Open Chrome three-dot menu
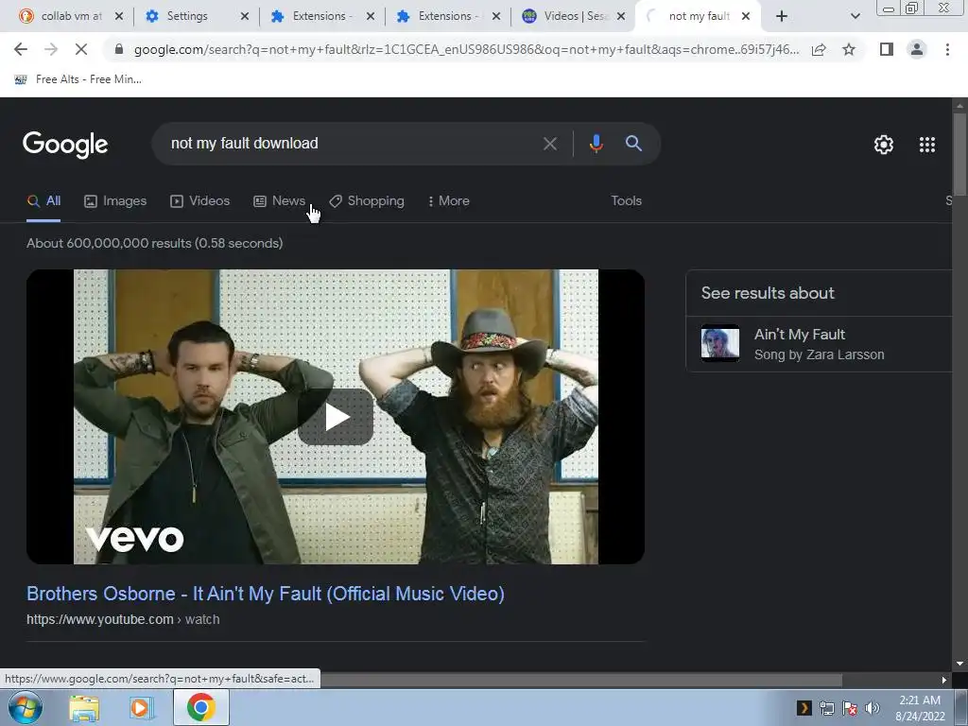 point(947,49)
